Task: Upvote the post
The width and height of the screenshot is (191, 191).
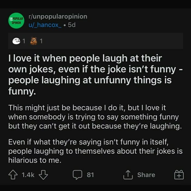Action: [x=13, y=175]
